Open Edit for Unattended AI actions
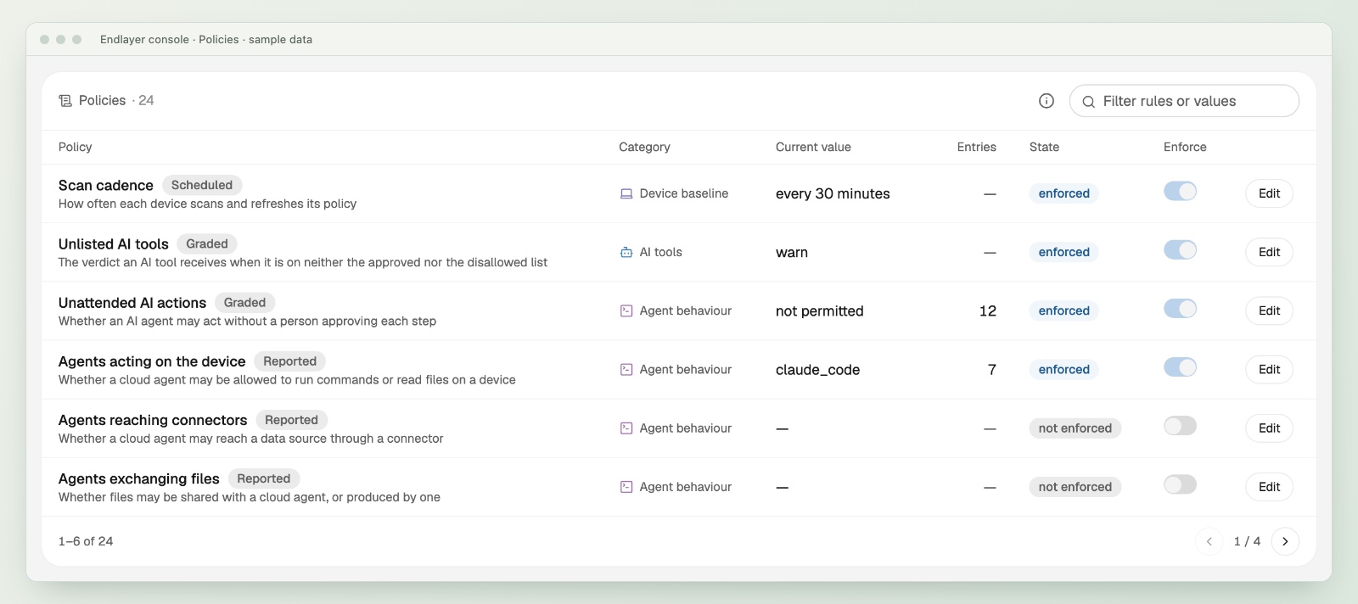This screenshot has height=604, width=1358. tap(1269, 310)
